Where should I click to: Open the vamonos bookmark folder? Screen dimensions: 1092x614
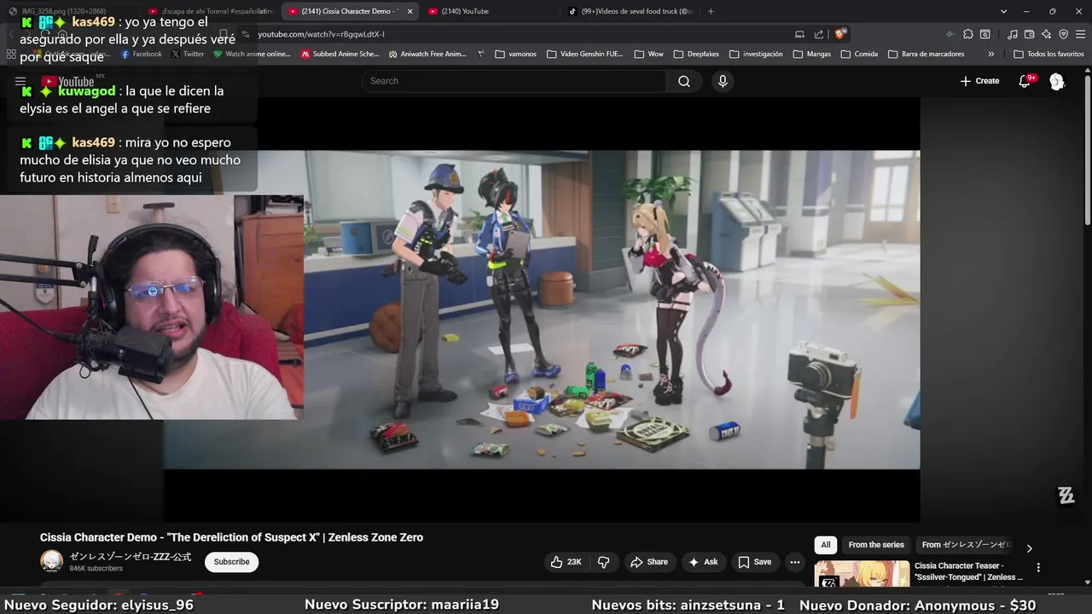515,54
